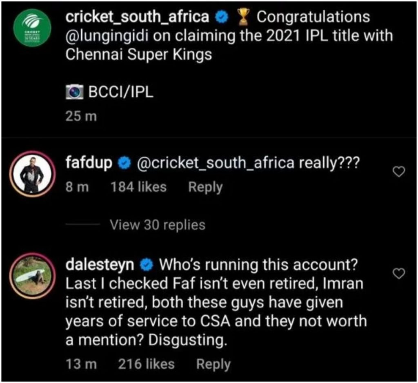
Task: Visit the fafdup username link
Action: click(x=89, y=164)
